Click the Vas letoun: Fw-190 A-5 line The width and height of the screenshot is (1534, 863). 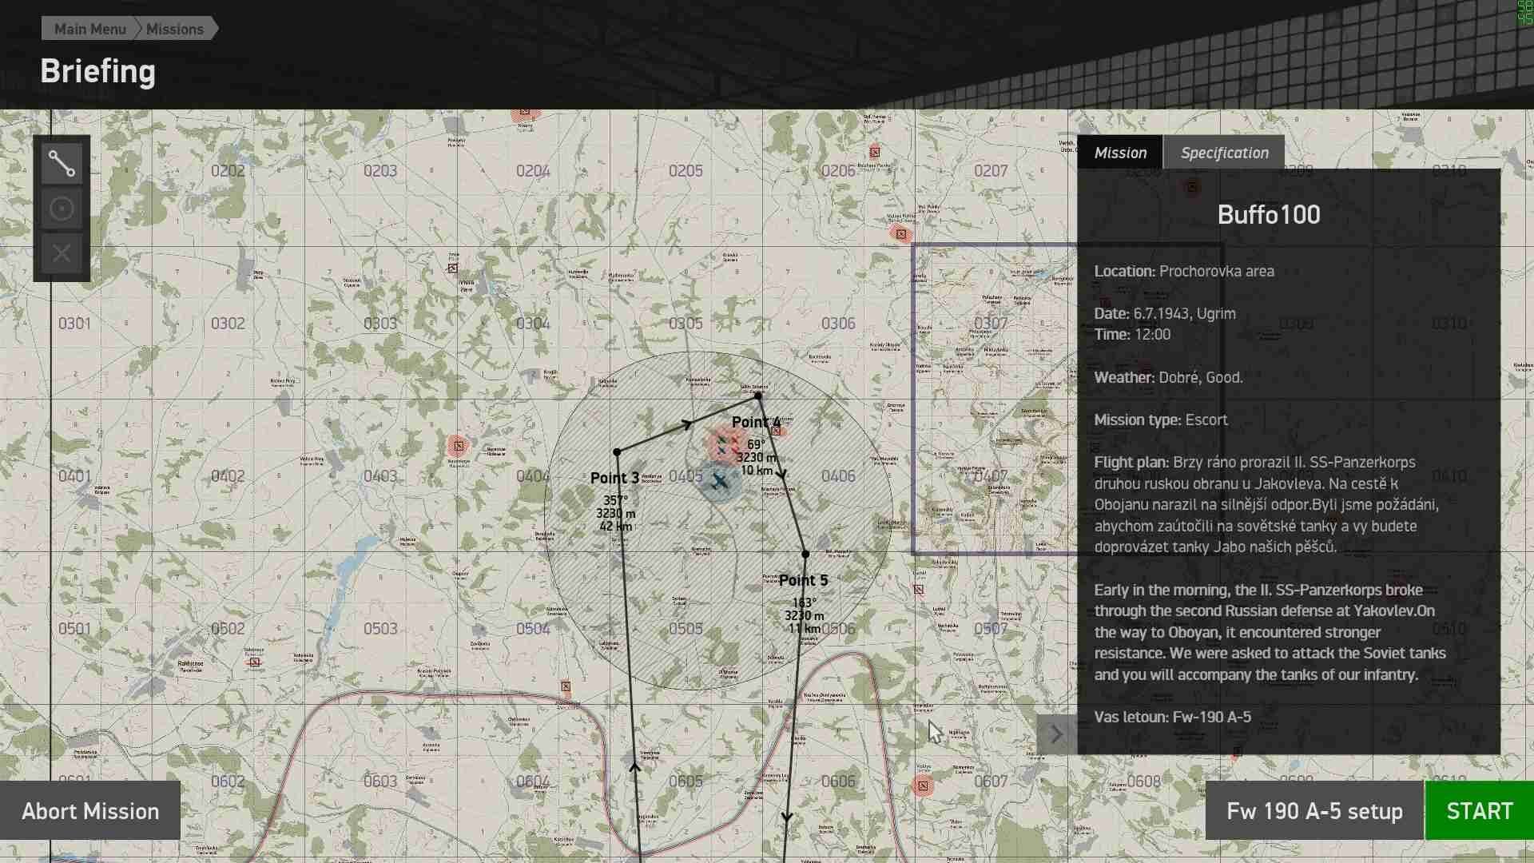click(1172, 717)
